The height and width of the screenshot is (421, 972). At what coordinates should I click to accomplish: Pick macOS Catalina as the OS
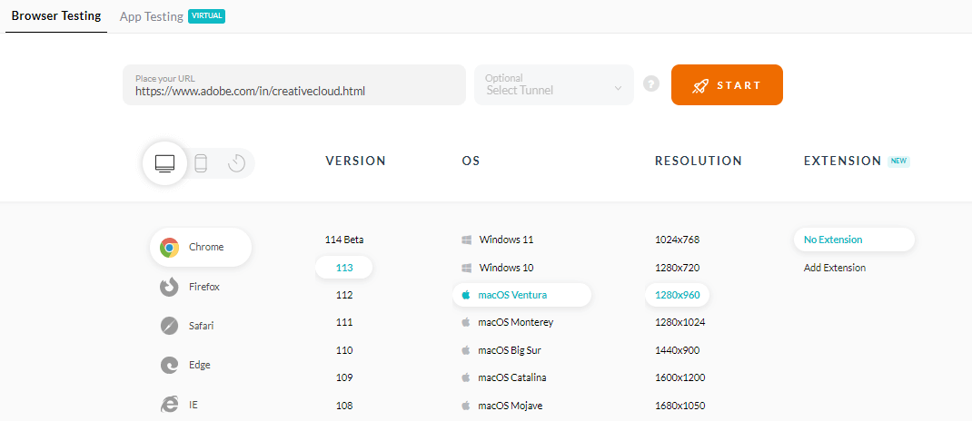512,377
